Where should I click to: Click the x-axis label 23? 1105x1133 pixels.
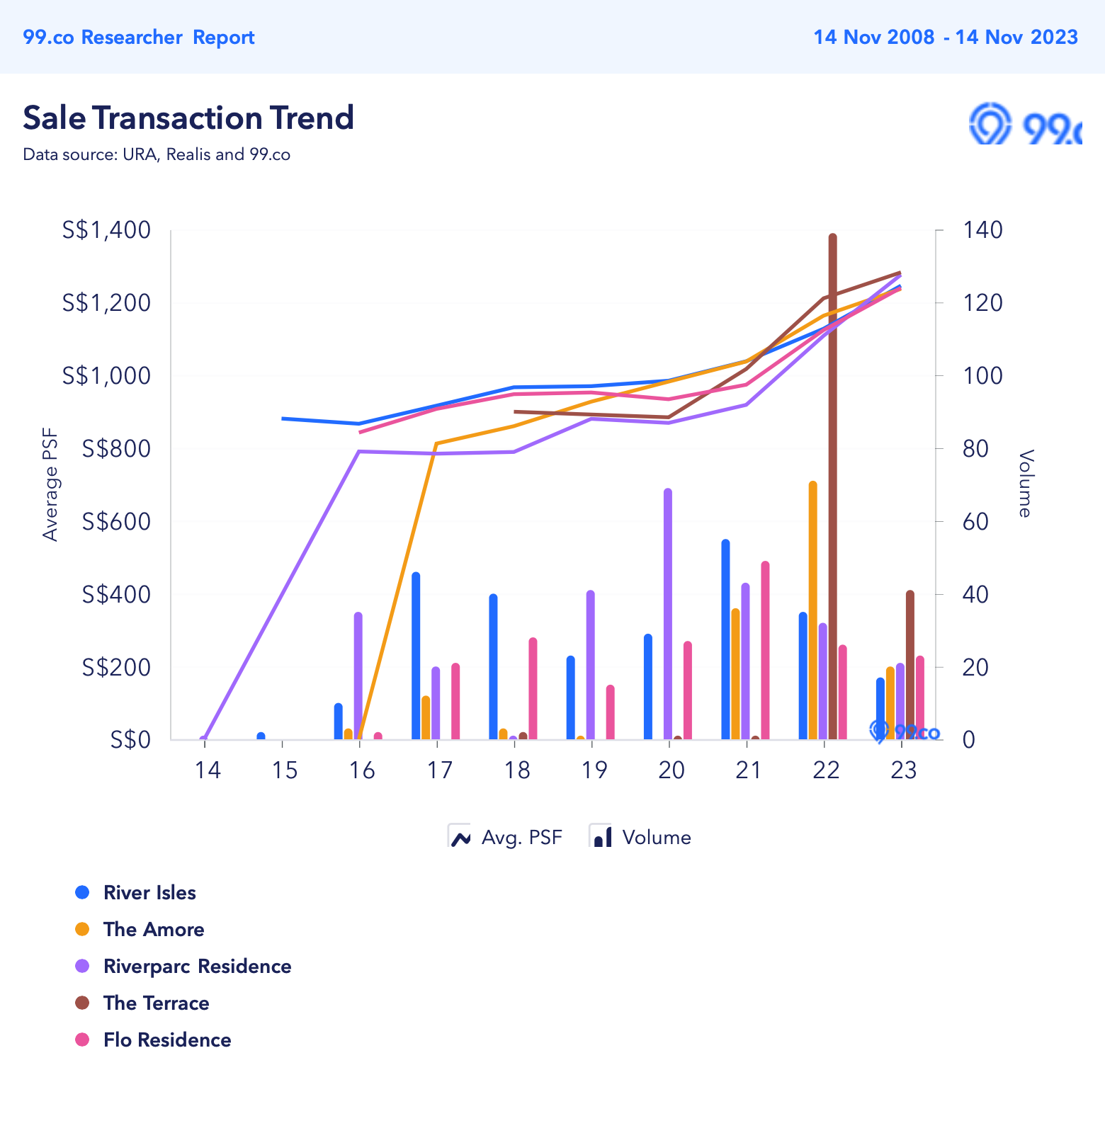(903, 770)
